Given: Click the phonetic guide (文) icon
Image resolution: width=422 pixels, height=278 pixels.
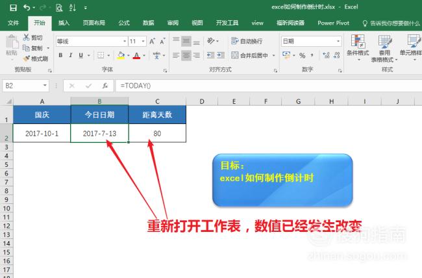Looking at the screenshot, I should (x=156, y=55).
